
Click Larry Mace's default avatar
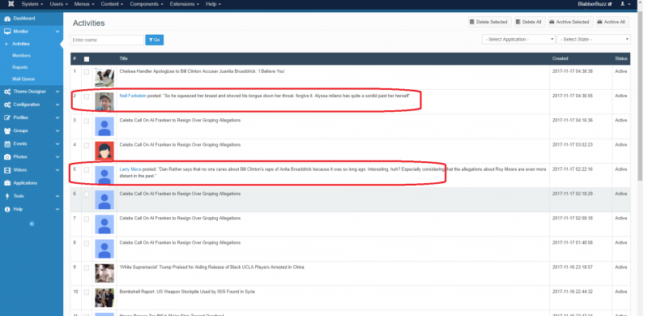point(104,175)
